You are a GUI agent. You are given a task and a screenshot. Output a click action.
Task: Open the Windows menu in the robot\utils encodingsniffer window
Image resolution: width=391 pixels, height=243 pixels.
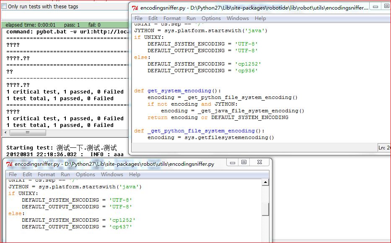(x=112, y=175)
